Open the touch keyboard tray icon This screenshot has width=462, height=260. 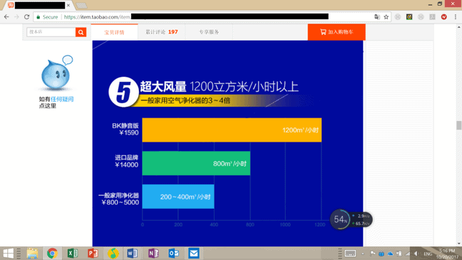tap(350, 253)
